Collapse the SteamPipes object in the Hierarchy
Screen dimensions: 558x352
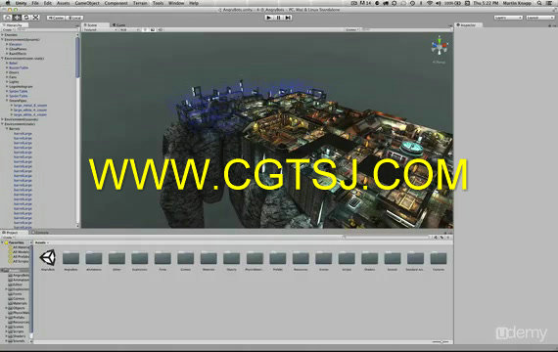pyautogui.click(x=7, y=101)
